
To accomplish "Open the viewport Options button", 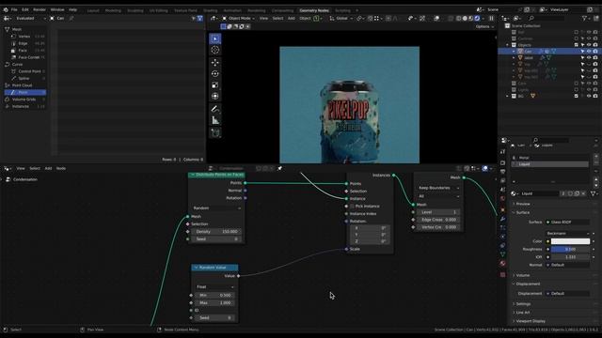I will [484, 26].
